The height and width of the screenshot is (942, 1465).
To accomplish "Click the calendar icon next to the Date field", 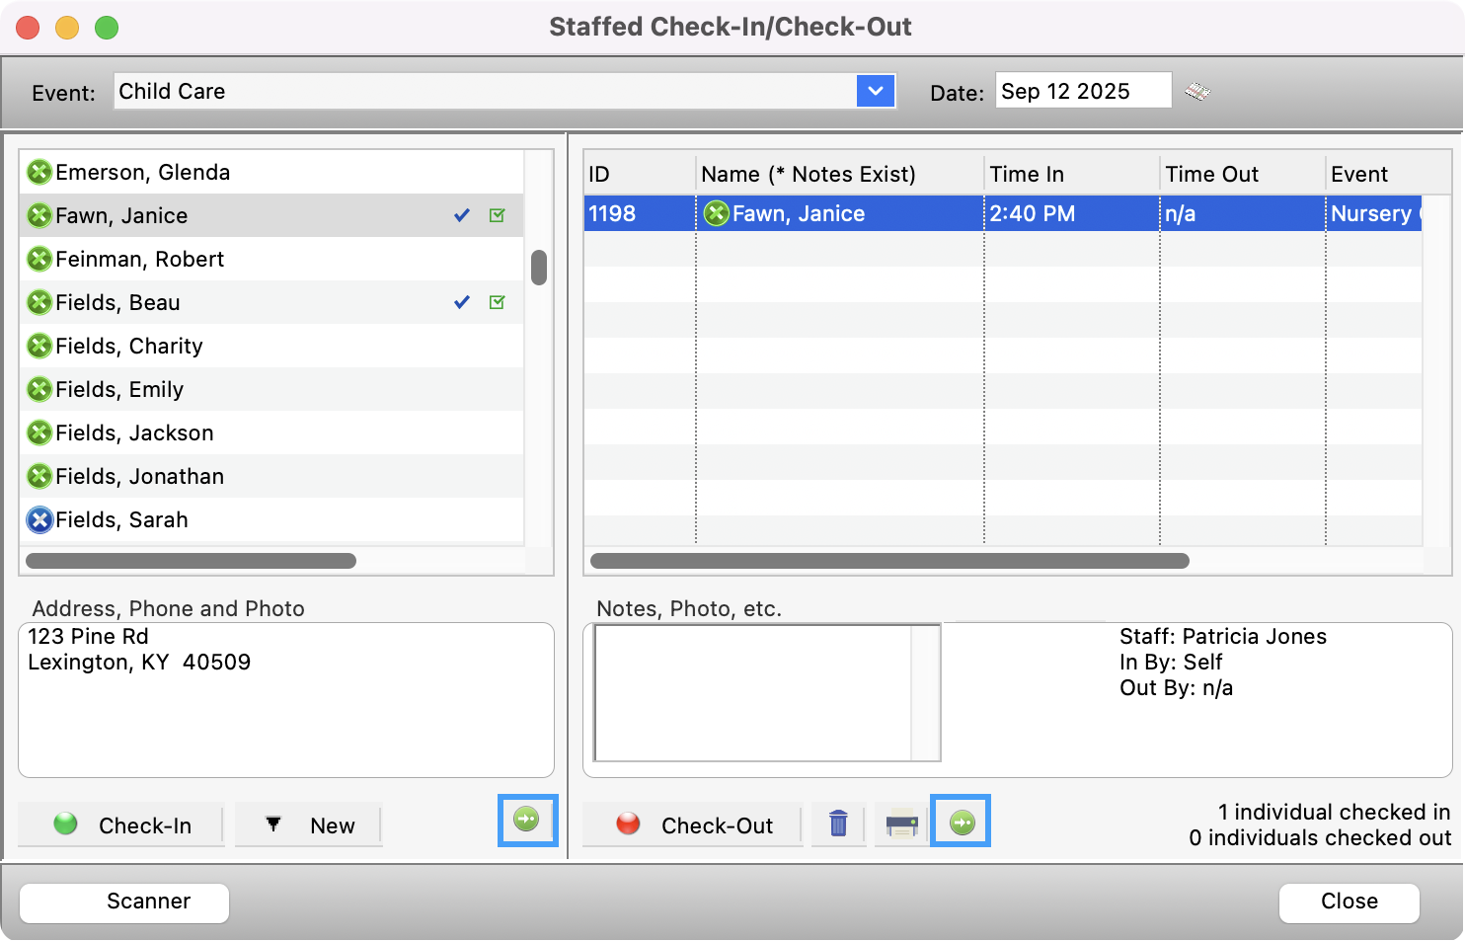I will [x=1197, y=90].
